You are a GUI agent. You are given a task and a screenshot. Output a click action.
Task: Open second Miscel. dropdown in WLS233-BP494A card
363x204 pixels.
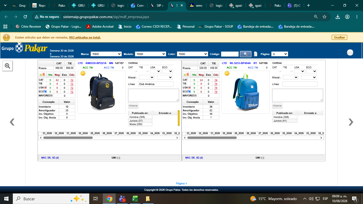point(309,77)
